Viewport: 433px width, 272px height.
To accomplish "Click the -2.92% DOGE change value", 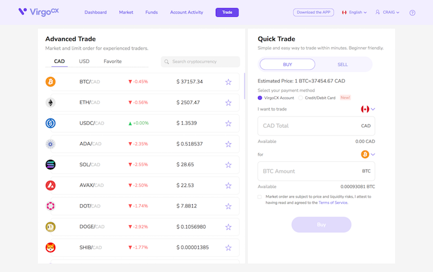I will click(x=141, y=227).
